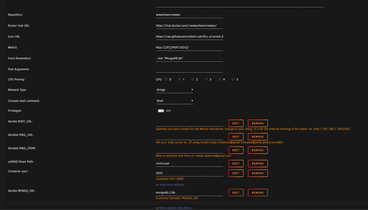Click the Extra Parameters field
The width and height of the screenshot is (368, 210).
(190, 59)
